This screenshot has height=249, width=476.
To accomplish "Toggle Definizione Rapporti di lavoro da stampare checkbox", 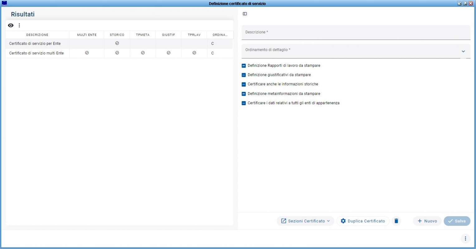I will (x=244, y=66).
